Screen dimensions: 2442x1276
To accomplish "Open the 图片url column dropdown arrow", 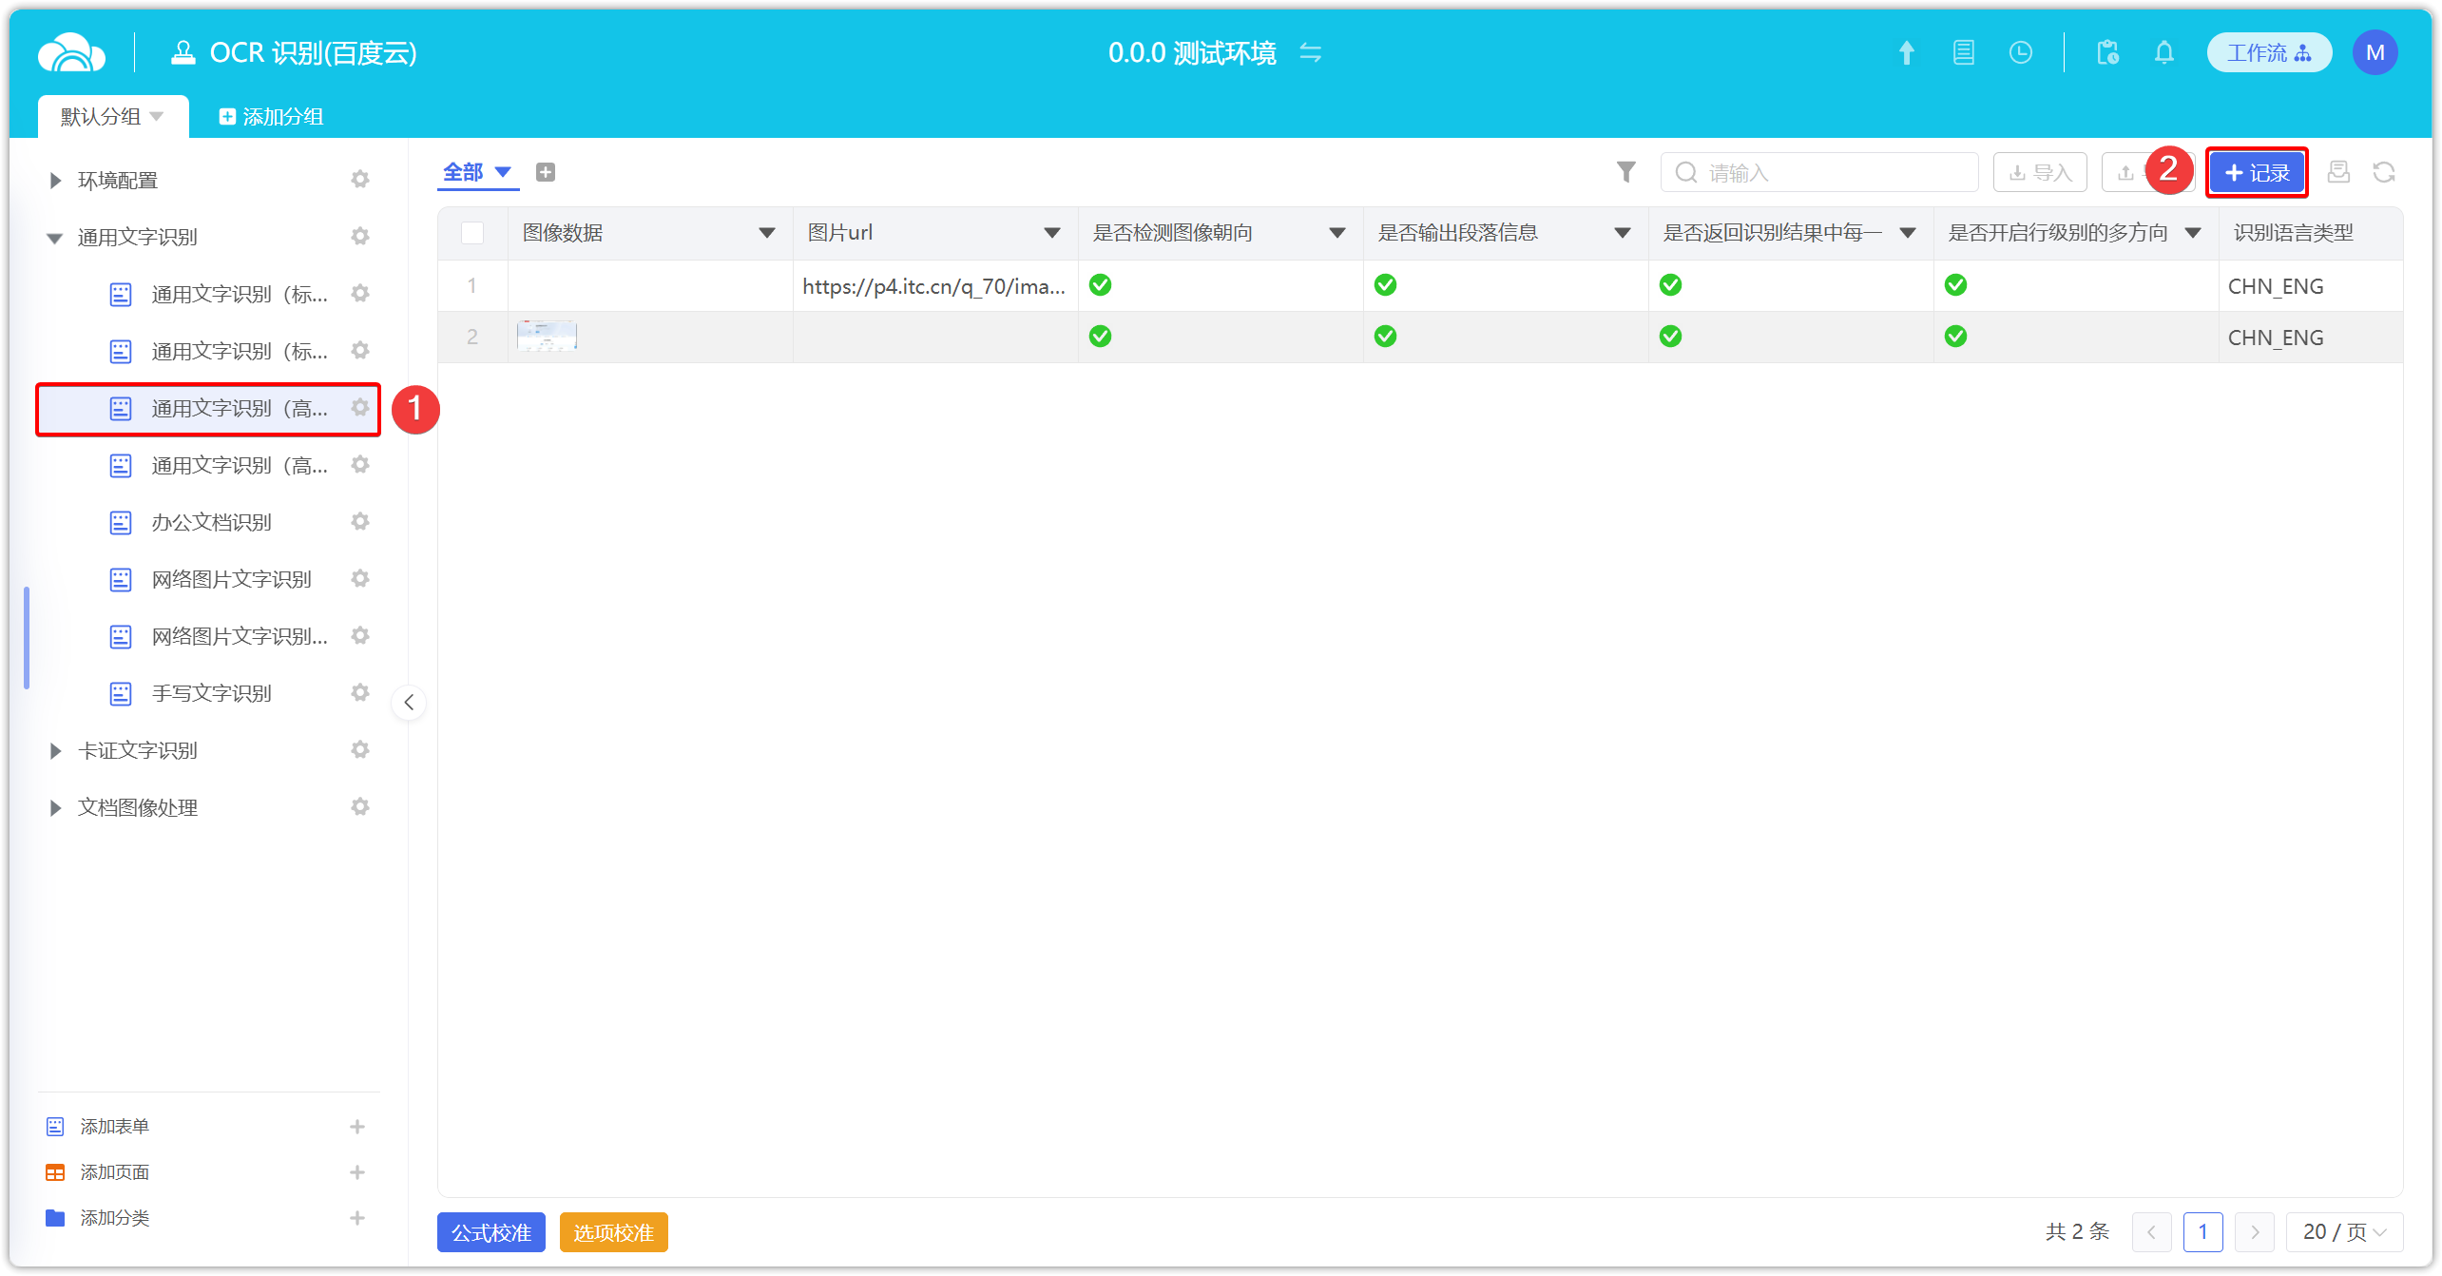I will (x=1052, y=233).
